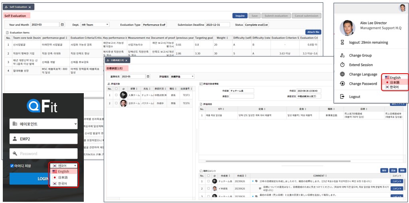This screenshot has height=203, width=409.
Task: Click the Inquire button
Action: 240,16
